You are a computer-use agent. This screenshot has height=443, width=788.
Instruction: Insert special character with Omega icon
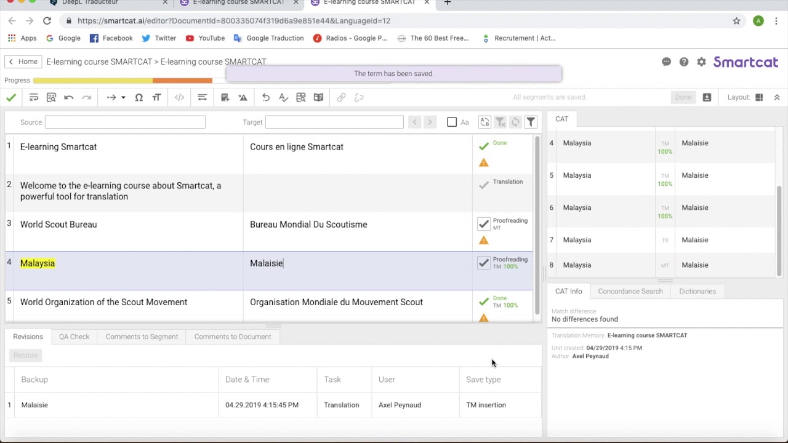139,97
